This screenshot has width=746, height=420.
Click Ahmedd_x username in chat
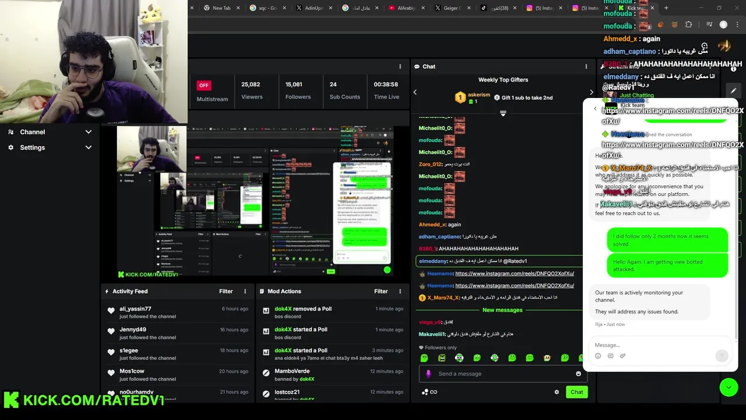pyautogui.click(x=432, y=225)
